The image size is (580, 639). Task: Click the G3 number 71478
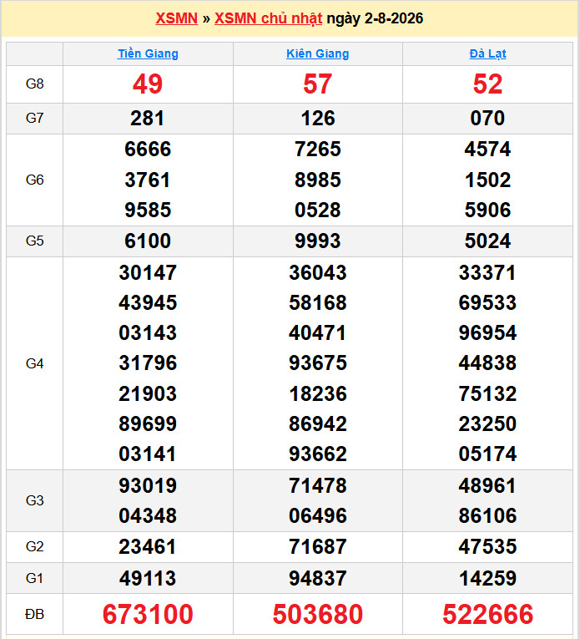coord(318,486)
